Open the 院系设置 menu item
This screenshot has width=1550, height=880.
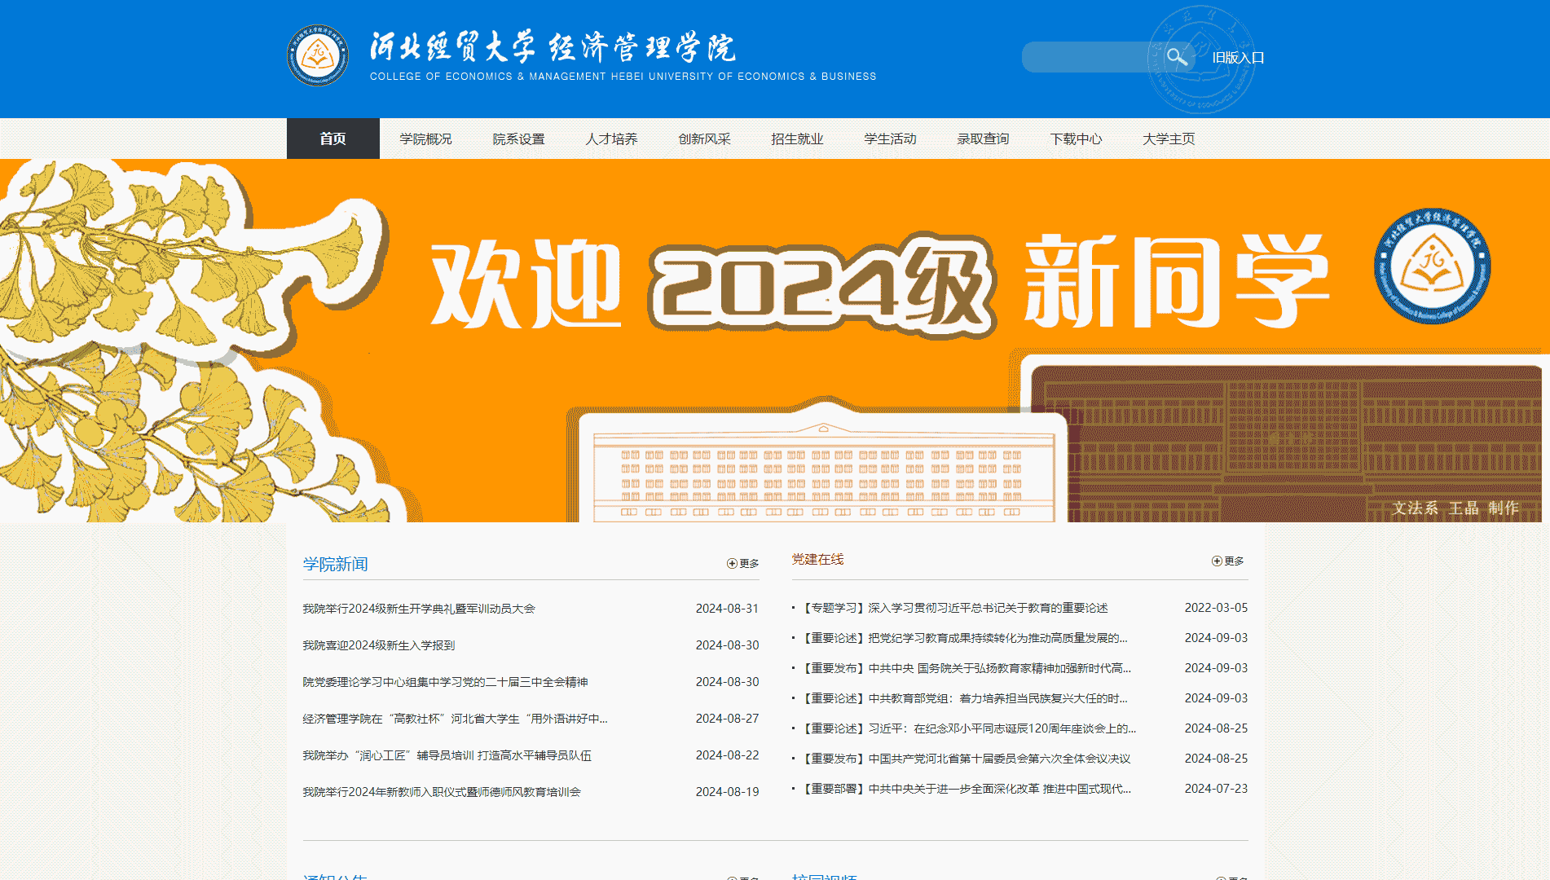518,139
